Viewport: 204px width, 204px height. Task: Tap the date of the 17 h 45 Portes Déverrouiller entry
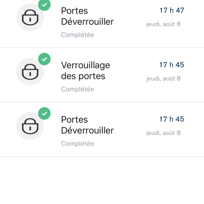pyautogui.click(x=164, y=133)
